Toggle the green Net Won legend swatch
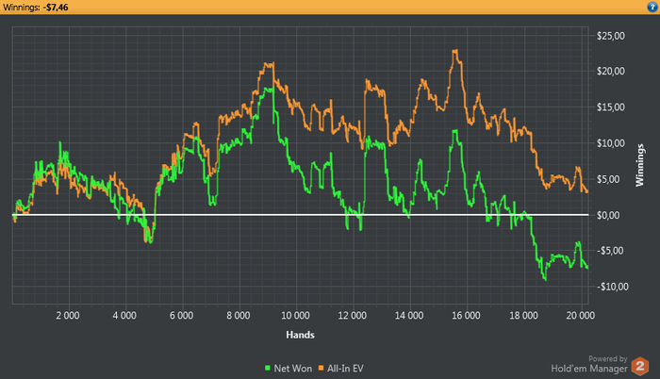The height and width of the screenshot is (379, 660). click(x=267, y=369)
